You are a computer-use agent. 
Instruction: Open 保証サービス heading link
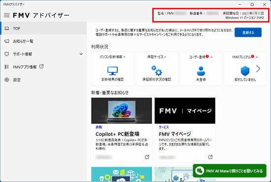[157, 57]
